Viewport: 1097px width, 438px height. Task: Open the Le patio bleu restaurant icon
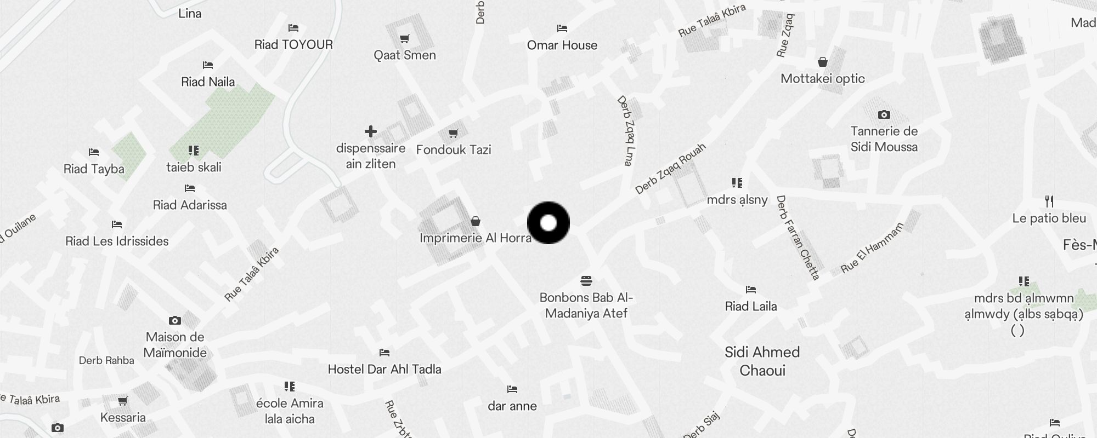point(1049,201)
